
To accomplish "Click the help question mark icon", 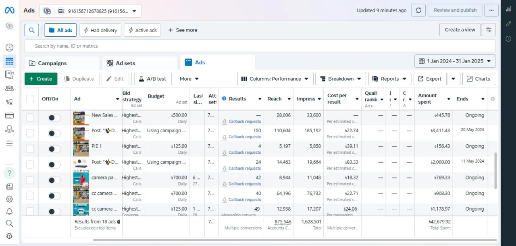I will coord(9,173).
